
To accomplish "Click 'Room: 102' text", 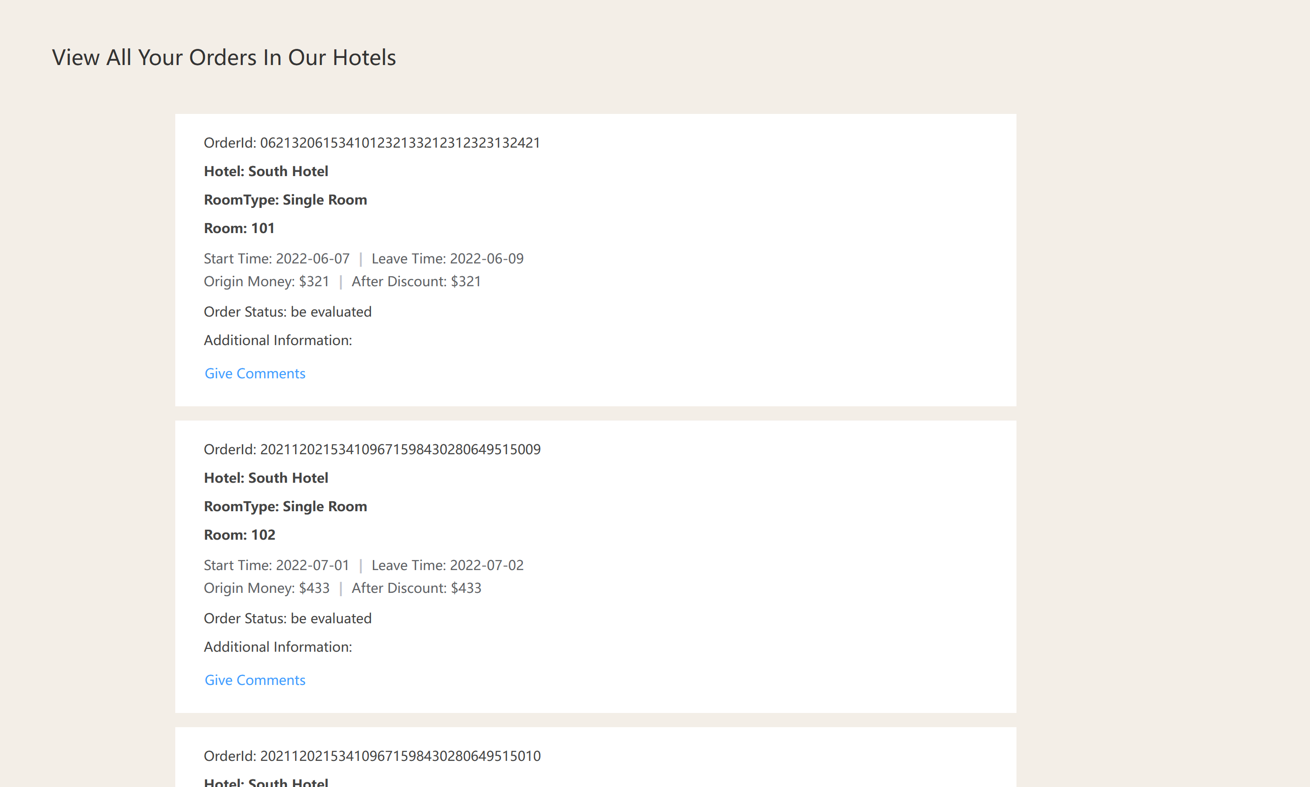I will tap(239, 534).
